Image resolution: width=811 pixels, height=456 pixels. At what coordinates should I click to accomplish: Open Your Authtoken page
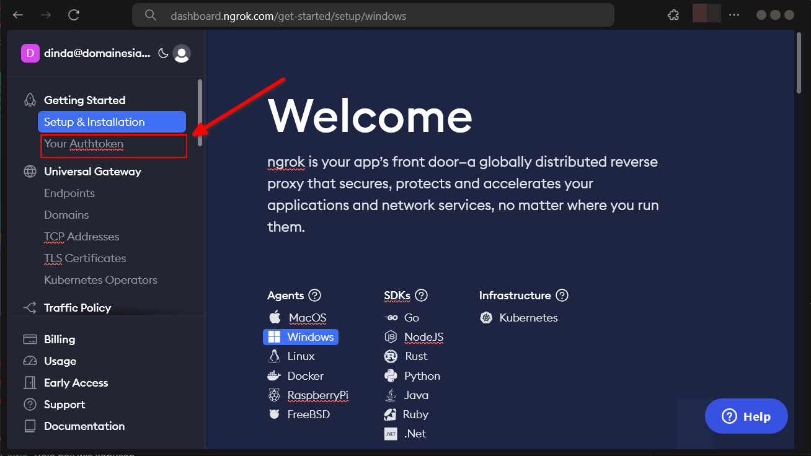tap(84, 144)
